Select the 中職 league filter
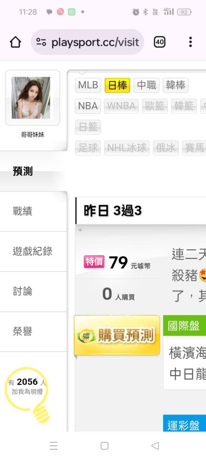This screenshot has width=206, height=460. [x=147, y=86]
